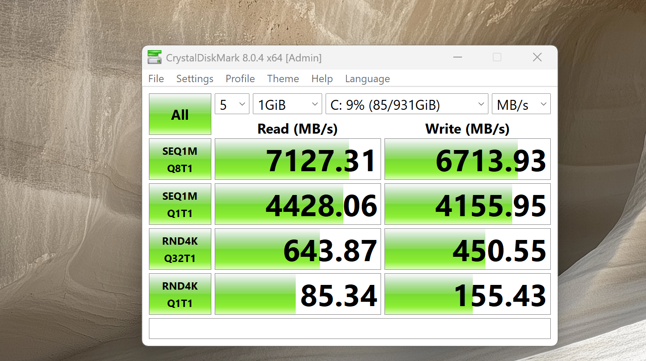
Task: Open the Language menu
Action: [367, 79]
